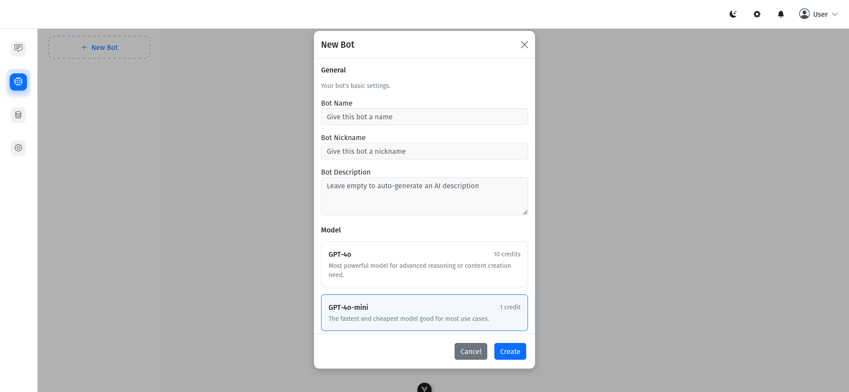This screenshot has width=849, height=392.
Task: Click into the Bot Description textarea
Action: pos(424,196)
